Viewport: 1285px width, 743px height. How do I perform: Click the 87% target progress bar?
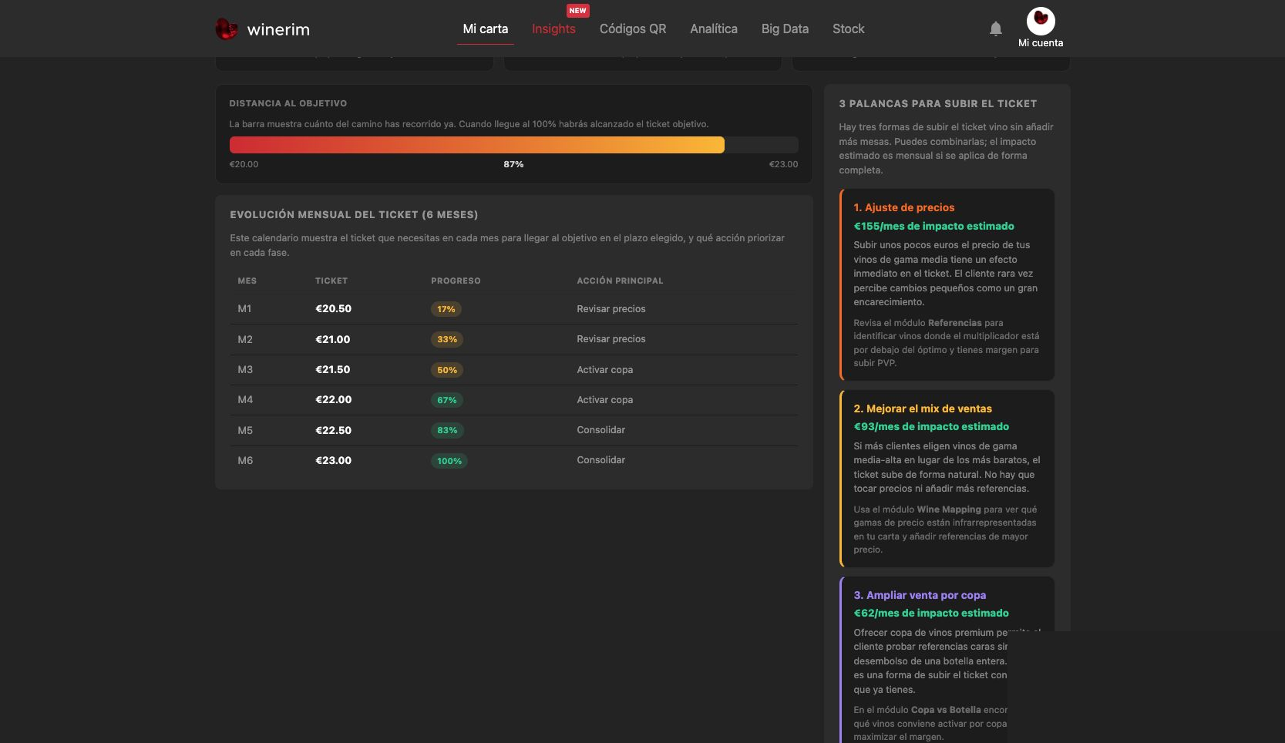coord(513,145)
